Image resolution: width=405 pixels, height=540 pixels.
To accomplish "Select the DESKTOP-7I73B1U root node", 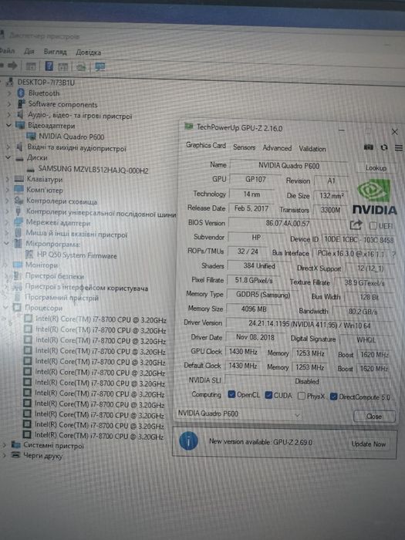I will [x=46, y=83].
